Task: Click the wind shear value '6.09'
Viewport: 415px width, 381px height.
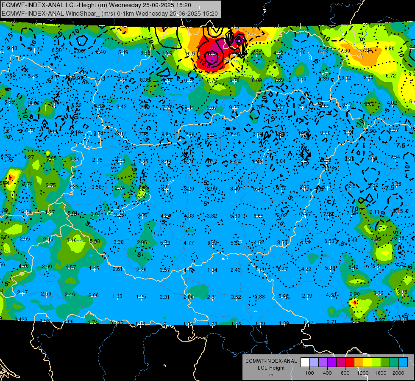Action: (257, 80)
